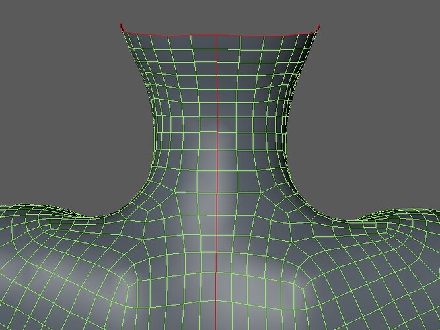The height and width of the screenshot is (330, 440).
Task: Select the red vertical center seam edge
Action: [216, 182]
